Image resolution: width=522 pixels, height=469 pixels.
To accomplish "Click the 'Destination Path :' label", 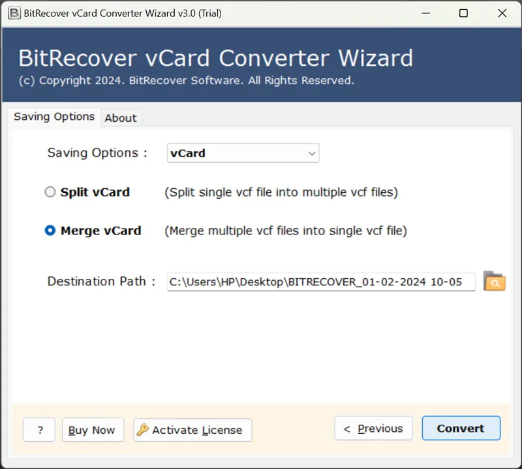I will [x=101, y=281].
